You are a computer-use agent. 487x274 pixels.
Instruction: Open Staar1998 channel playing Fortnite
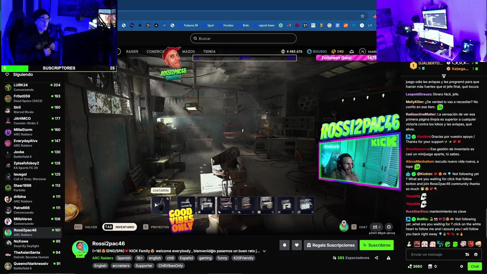(32, 188)
